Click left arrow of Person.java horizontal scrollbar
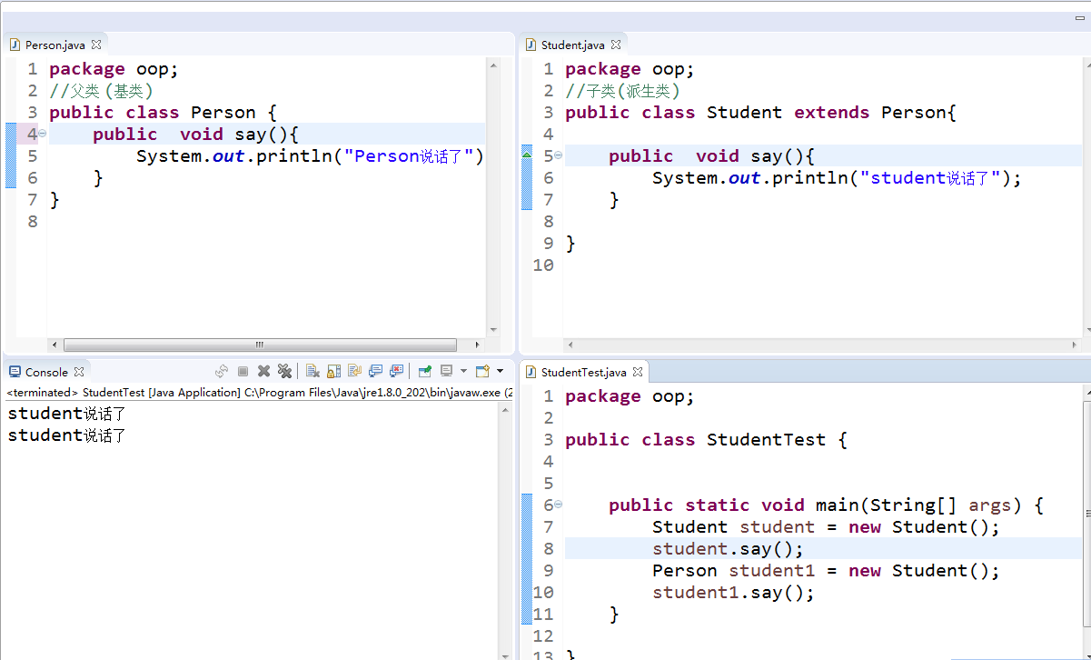 click(x=55, y=345)
